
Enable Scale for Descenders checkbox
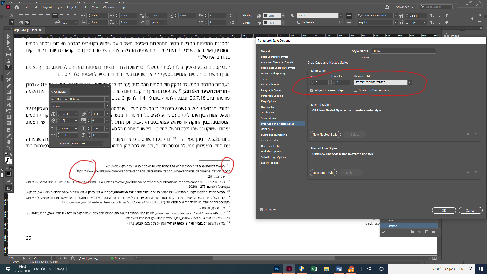pos(356,90)
